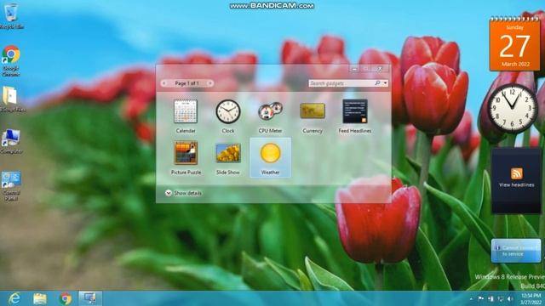
Task: Choose the CPU Meter gadget
Action: (270, 116)
